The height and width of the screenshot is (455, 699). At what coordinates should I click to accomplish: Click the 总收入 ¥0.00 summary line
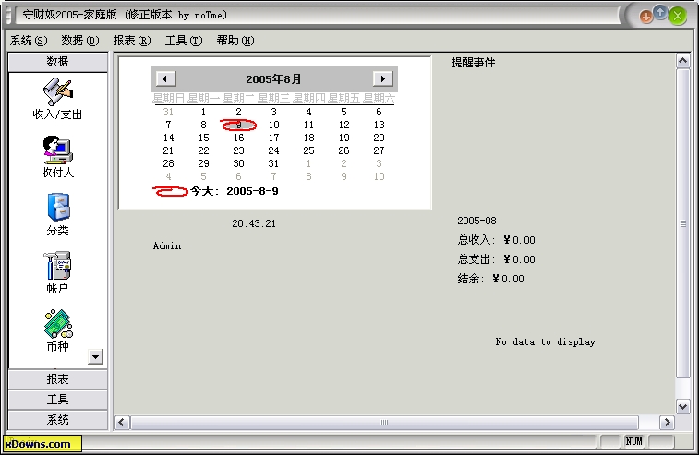[x=496, y=240]
